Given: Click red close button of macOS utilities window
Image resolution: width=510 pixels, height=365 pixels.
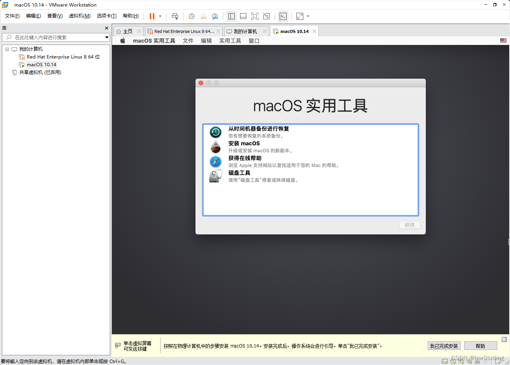Looking at the screenshot, I should (201, 83).
